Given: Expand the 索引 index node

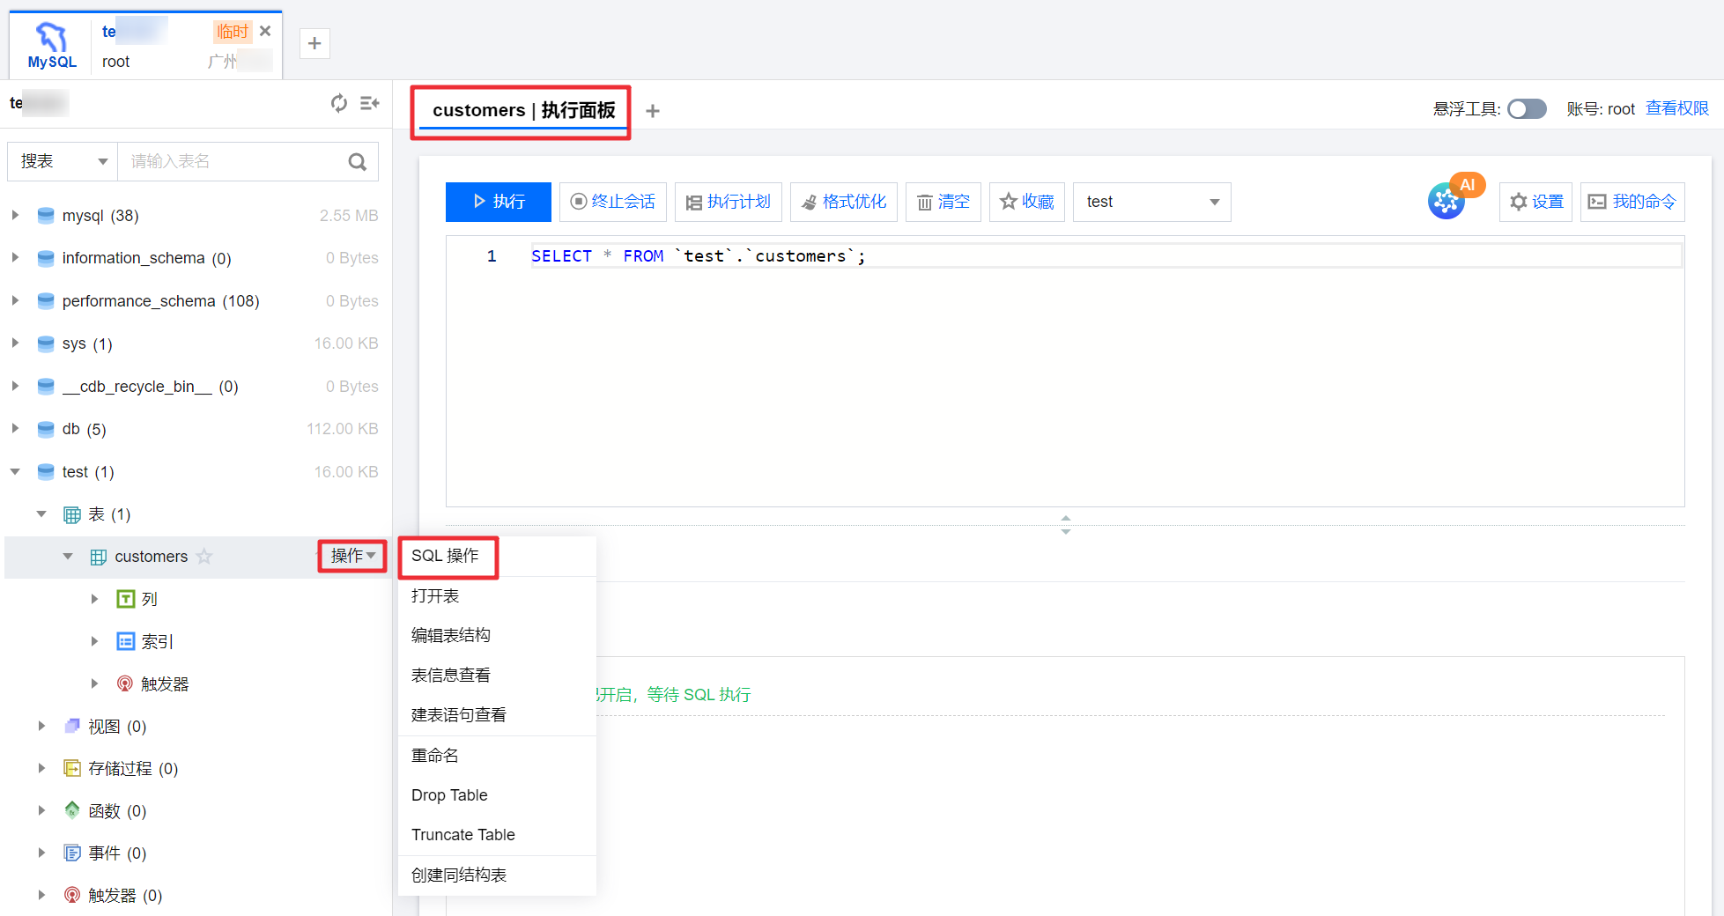Looking at the screenshot, I should [94, 642].
